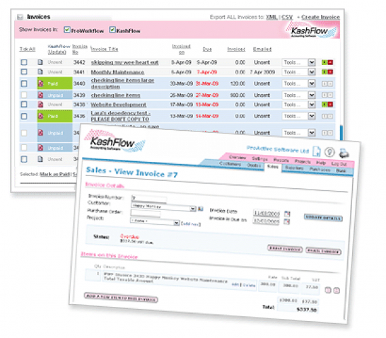The height and width of the screenshot is (338, 386).
Task: Click PDF icon on invoice 3440 row
Action: click(41, 84)
